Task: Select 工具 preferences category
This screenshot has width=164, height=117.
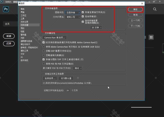Action: [22, 19]
